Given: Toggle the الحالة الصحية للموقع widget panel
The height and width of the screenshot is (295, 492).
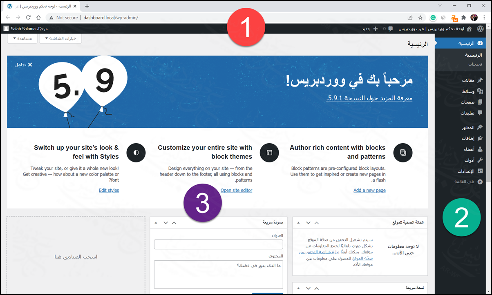Looking at the screenshot, I should [x=298, y=223].
